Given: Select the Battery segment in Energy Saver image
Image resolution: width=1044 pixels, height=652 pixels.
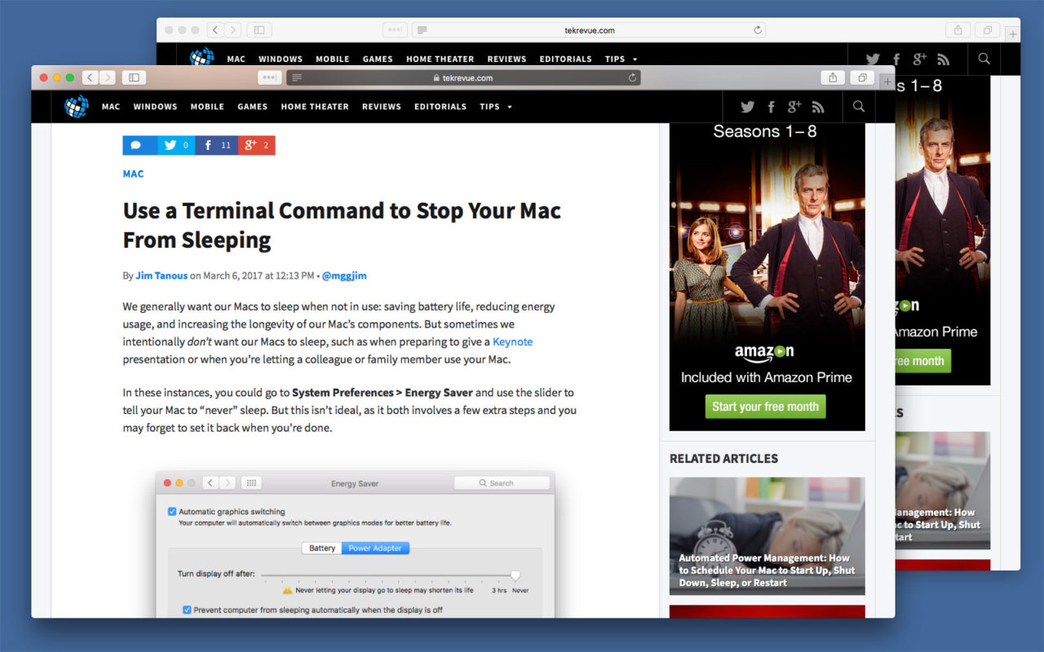Looking at the screenshot, I should 322,548.
